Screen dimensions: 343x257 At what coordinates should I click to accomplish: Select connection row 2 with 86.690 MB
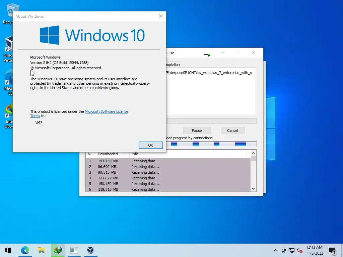(168, 167)
